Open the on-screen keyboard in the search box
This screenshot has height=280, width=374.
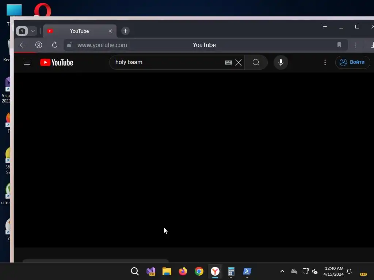pyautogui.click(x=228, y=62)
